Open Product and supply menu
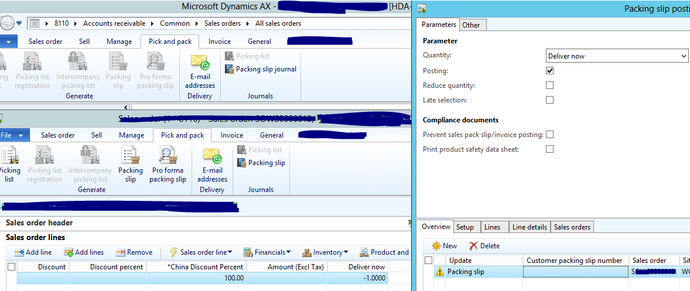The height and width of the screenshot is (291, 690). click(x=385, y=252)
